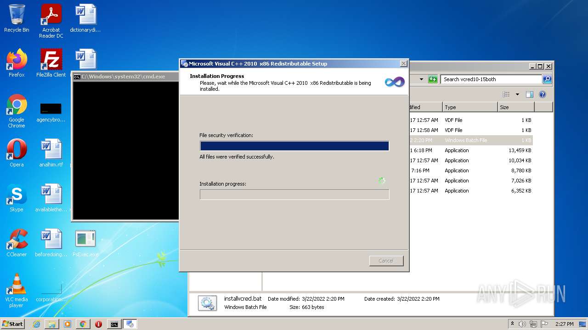Image resolution: width=588 pixels, height=330 pixels.
Task: Click the Explorer refresh button
Action: click(x=433, y=79)
